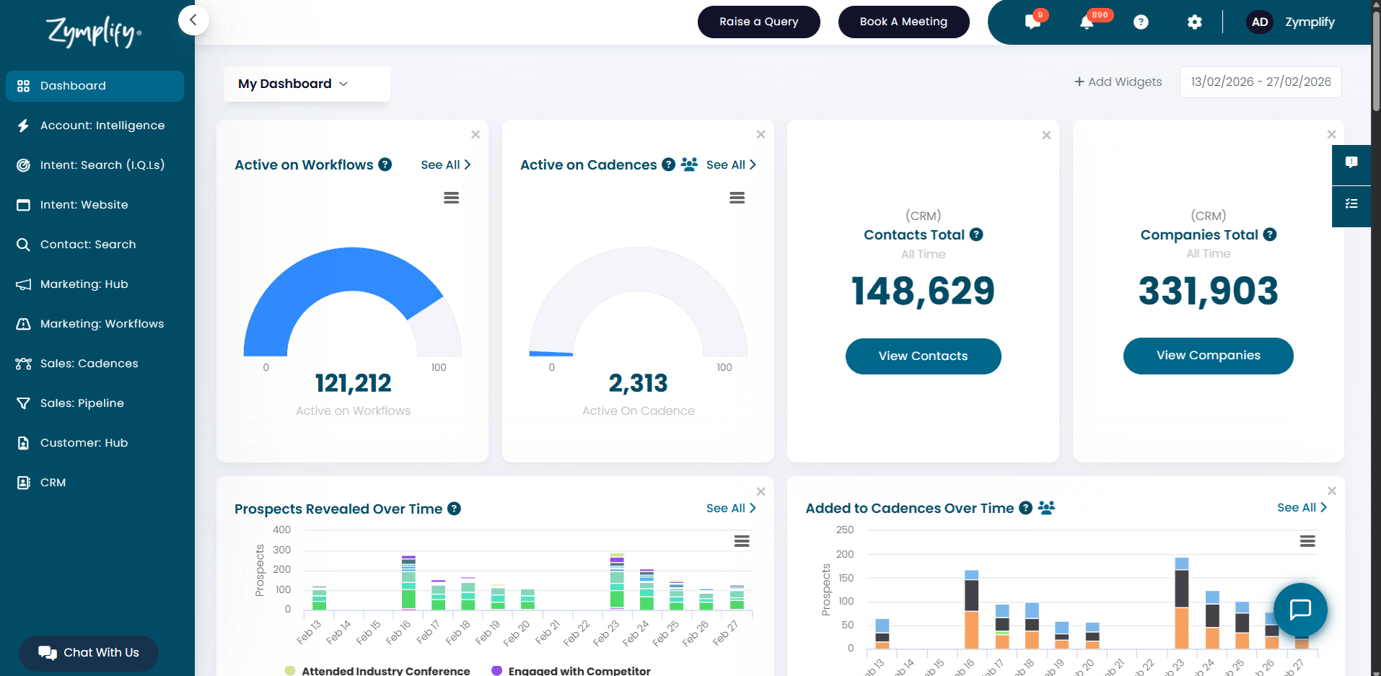This screenshot has height=676, width=1381.
Task: Click info icon beside Active on Workflows
Action: pyautogui.click(x=385, y=164)
